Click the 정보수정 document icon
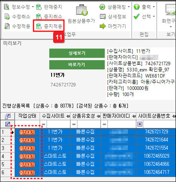The height and width of the screenshot is (182, 176). (7, 7)
